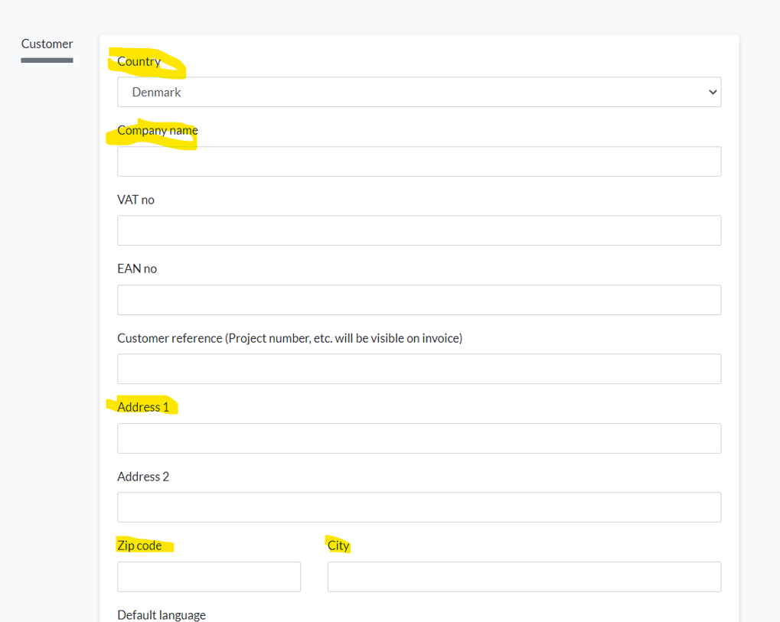This screenshot has width=780, height=622.
Task: Click the Default language label
Action: click(162, 615)
